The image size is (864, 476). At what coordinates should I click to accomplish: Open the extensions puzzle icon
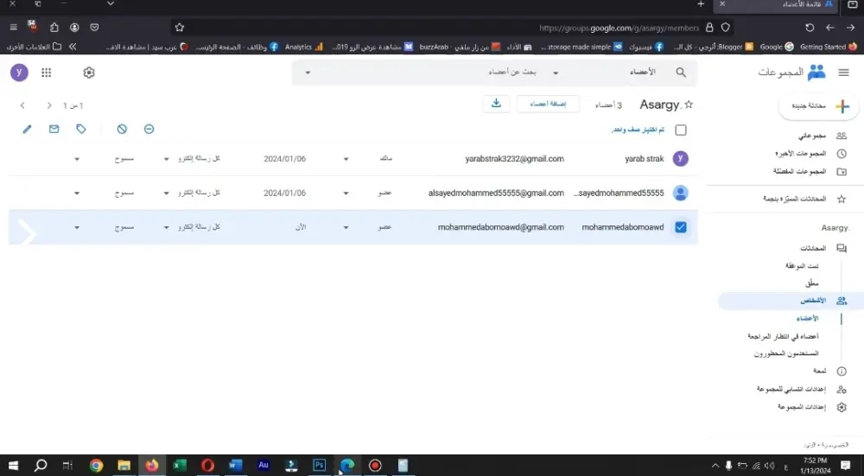pos(54,27)
